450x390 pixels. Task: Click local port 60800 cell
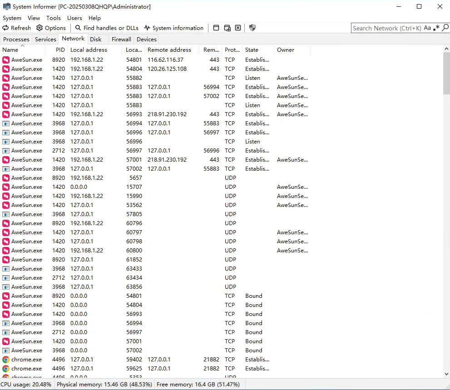coord(134,251)
